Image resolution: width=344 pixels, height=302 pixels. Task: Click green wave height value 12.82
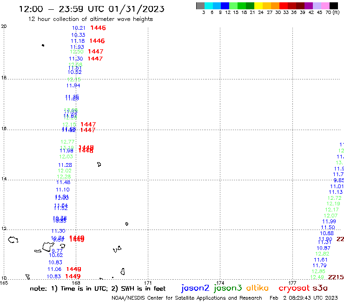tap(322, 254)
